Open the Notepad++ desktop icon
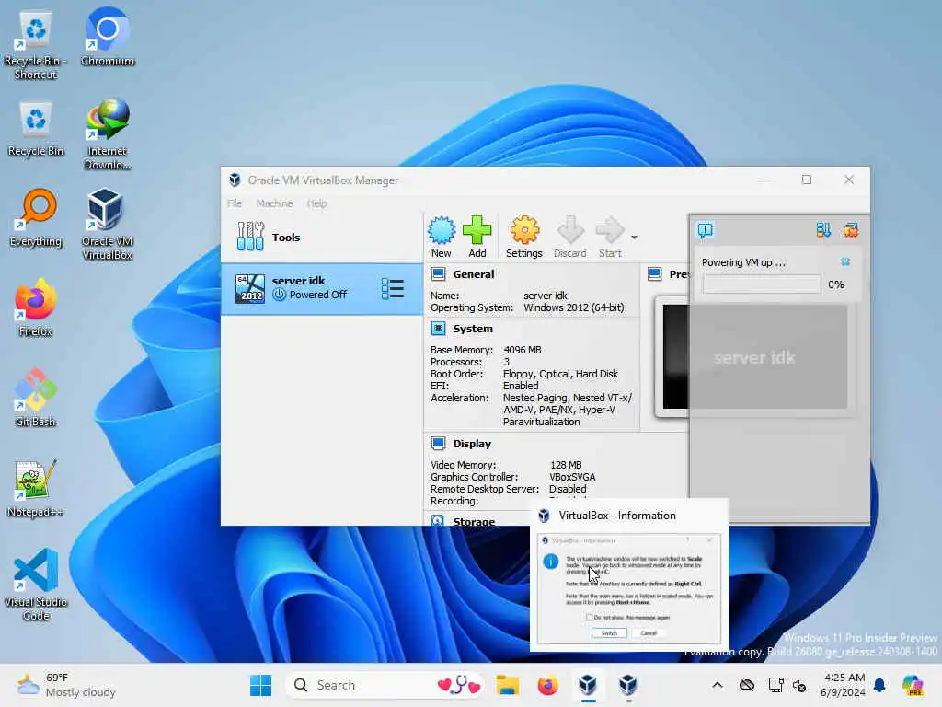 (x=36, y=488)
